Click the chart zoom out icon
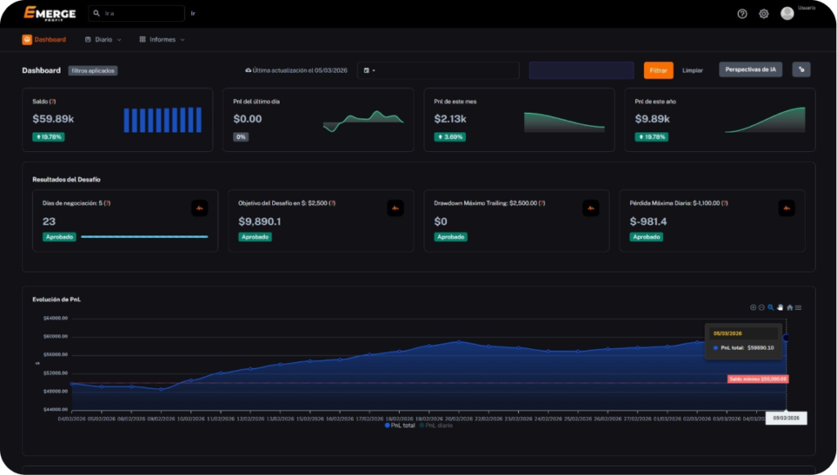The height and width of the screenshot is (475, 837). pos(761,307)
